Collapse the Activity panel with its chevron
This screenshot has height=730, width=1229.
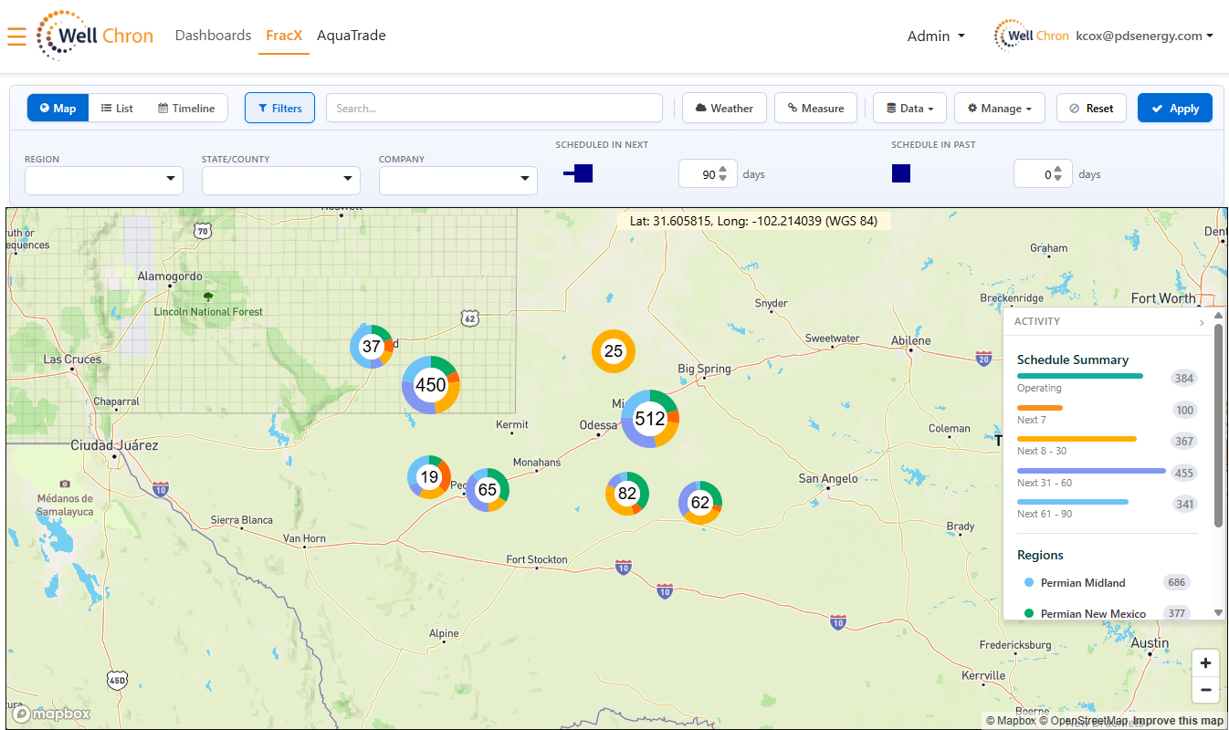(x=1202, y=322)
